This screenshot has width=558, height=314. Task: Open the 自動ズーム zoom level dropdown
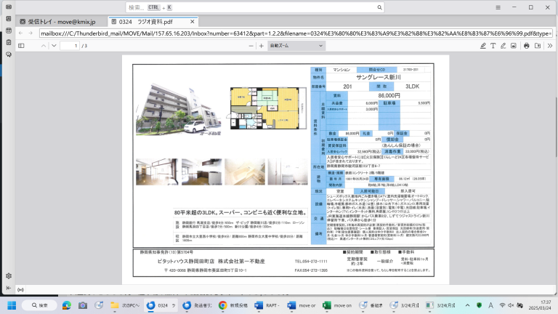(296, 45)
